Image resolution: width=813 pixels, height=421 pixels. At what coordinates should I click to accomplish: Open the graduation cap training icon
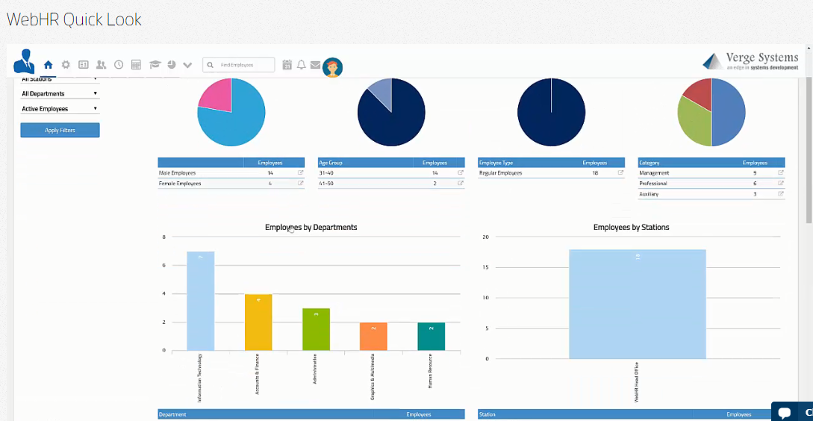coord(155,65)
